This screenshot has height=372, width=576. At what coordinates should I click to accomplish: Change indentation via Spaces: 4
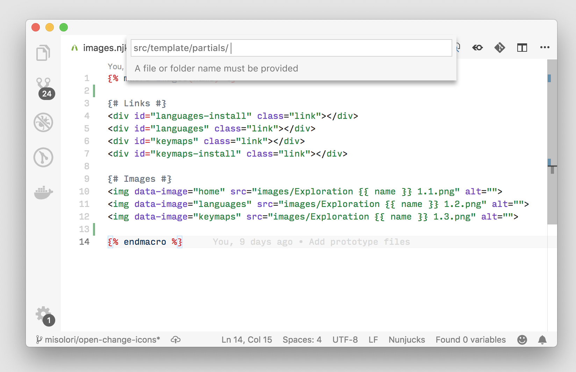pyautogui.click(x=302, y=339)
